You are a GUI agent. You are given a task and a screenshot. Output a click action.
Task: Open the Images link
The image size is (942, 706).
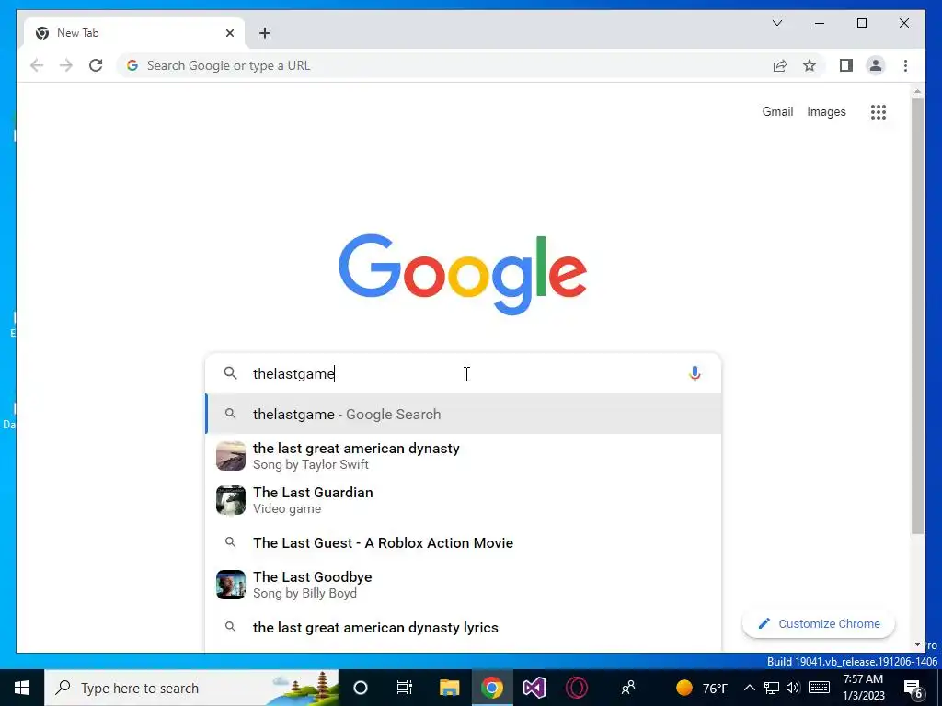pos(826,111)
